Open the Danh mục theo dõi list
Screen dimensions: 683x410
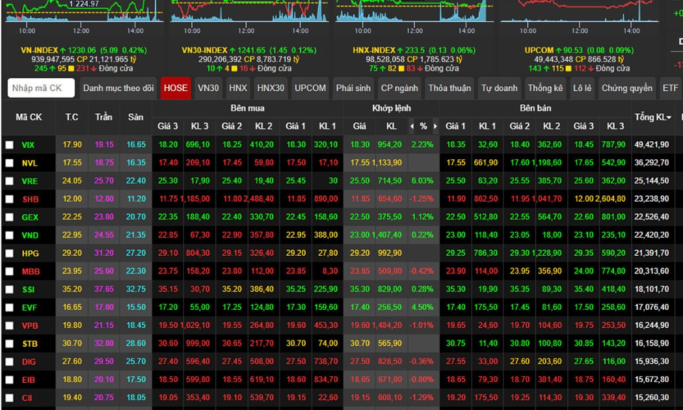click(118, 88)
